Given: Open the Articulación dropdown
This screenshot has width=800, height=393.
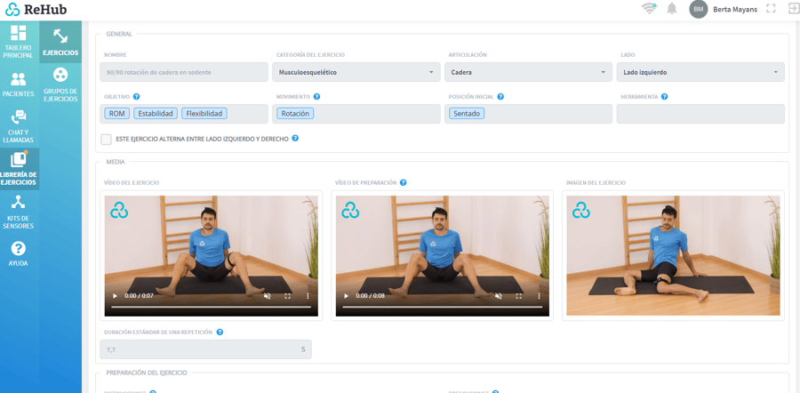Looking at the screenshot, I should pyautogui.click(x=528, y=73).
